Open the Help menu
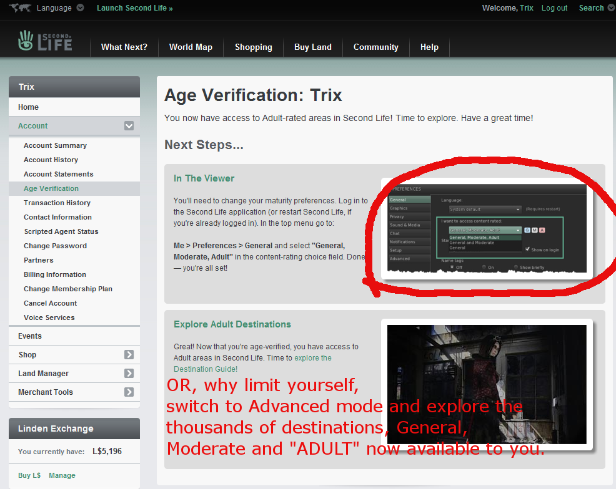The width and height of the screenshot is (616, 489). tap(429, 47)
